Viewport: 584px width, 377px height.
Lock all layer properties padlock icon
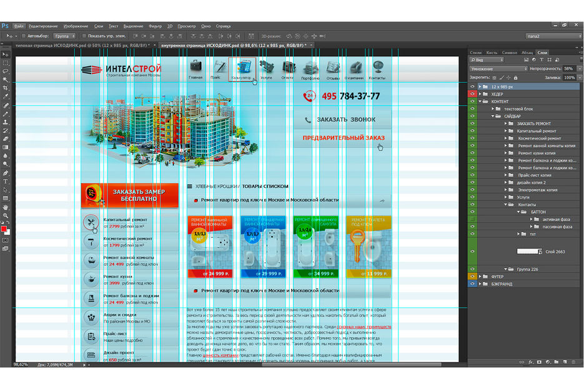[x=516, y=78]
